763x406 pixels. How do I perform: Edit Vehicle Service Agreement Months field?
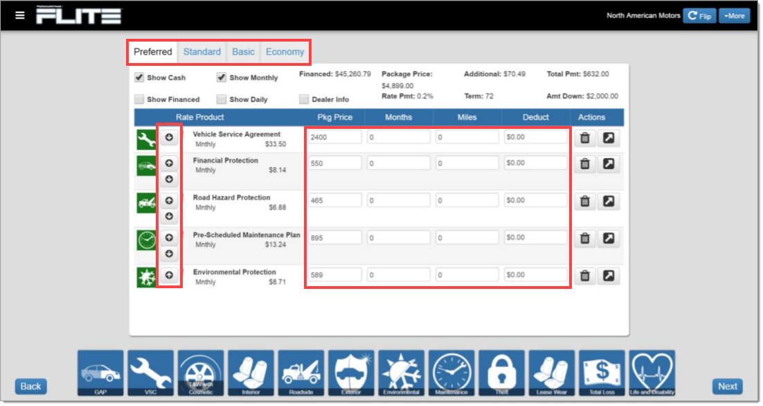[x=399, y=137]
